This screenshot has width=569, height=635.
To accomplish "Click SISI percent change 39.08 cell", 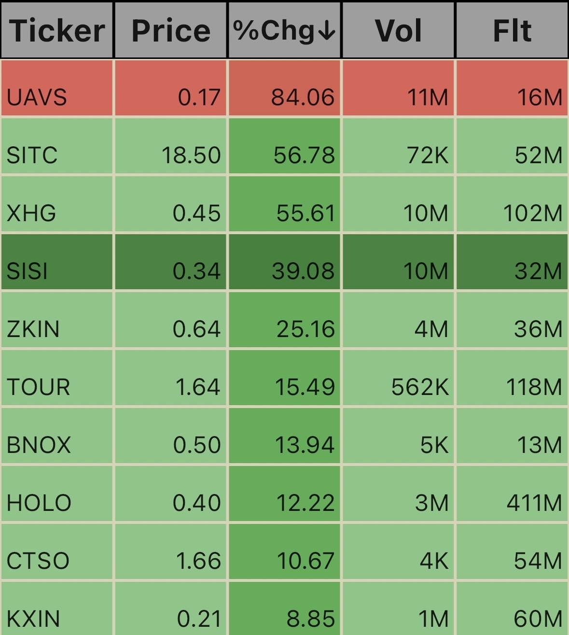I will click(x=284, y=262).
